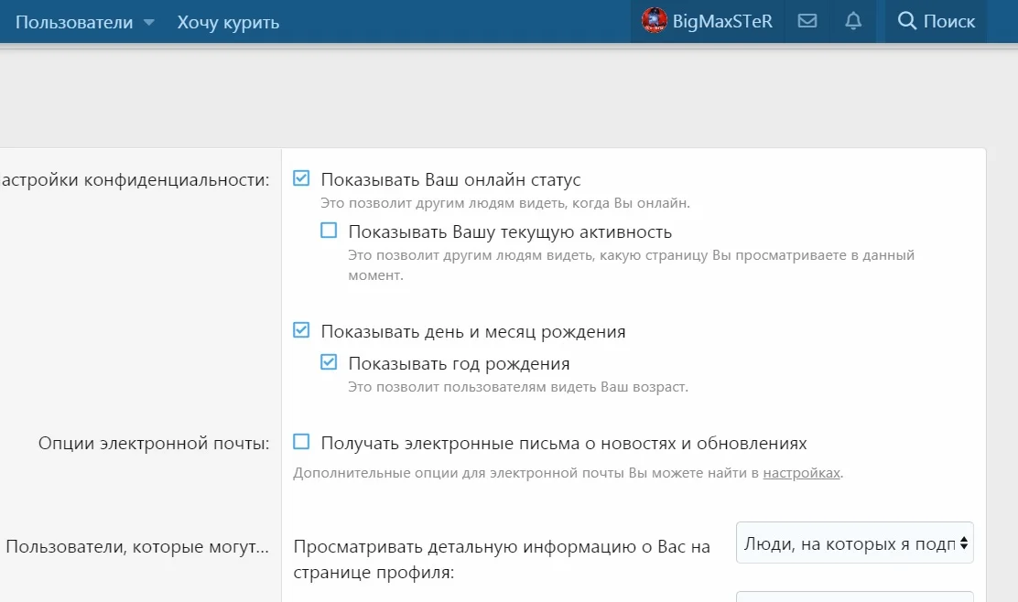Open the bell notifications icon

853,21
